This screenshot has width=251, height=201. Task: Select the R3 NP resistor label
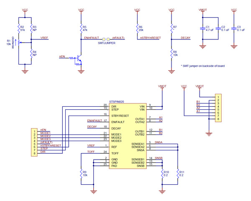click(35, 28)
